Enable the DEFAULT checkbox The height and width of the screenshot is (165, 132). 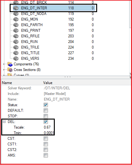[x=46, y=111]
